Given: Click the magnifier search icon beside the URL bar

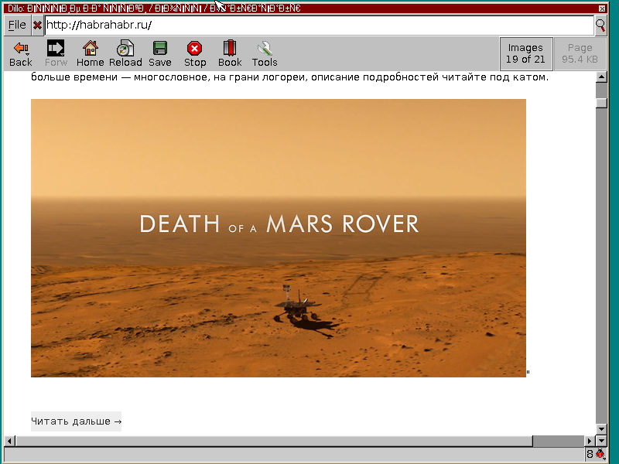Looking at the screenshot, I should tap(600, 26).
